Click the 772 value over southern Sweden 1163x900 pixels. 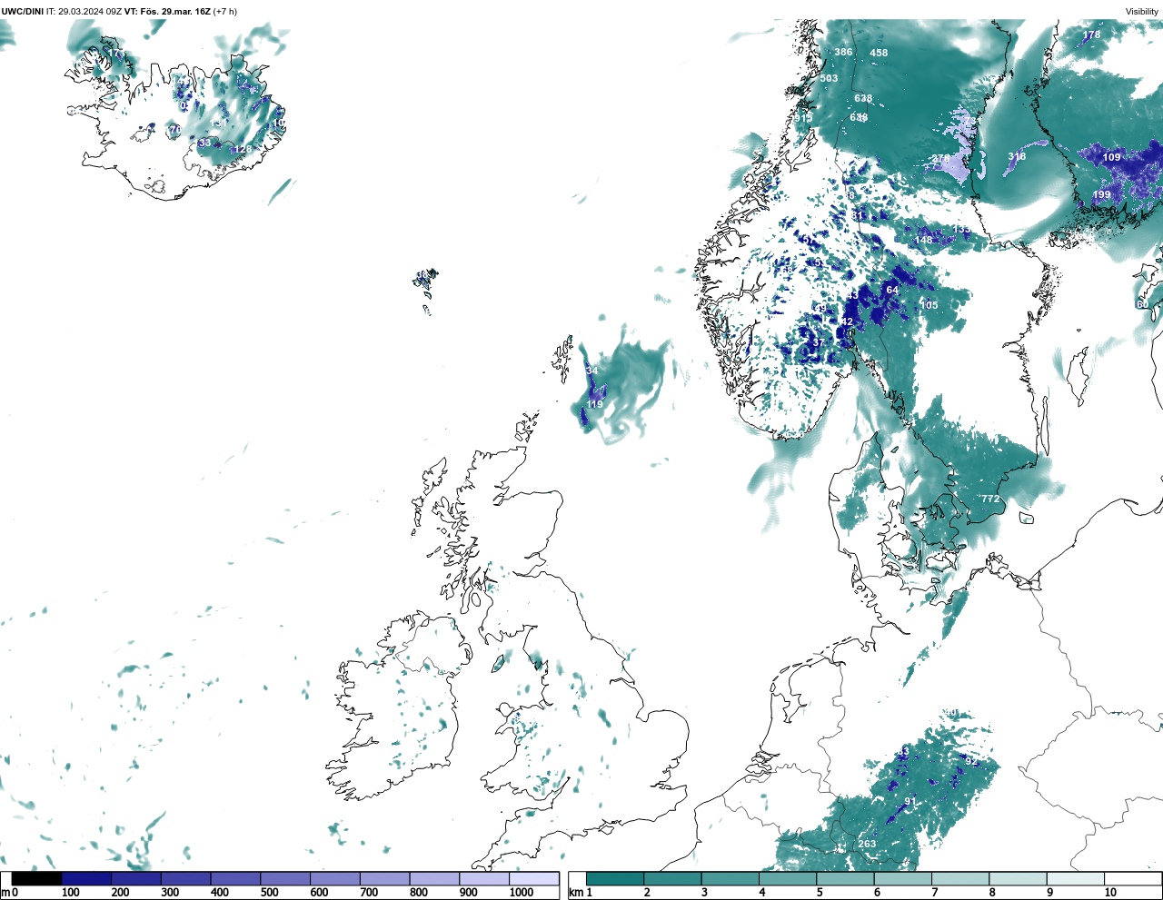click(990, 499)
